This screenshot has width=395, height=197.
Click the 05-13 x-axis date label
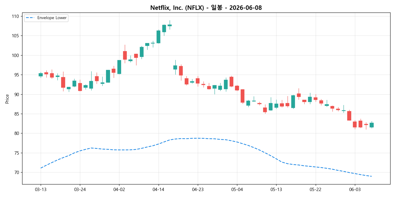(276, 190)
